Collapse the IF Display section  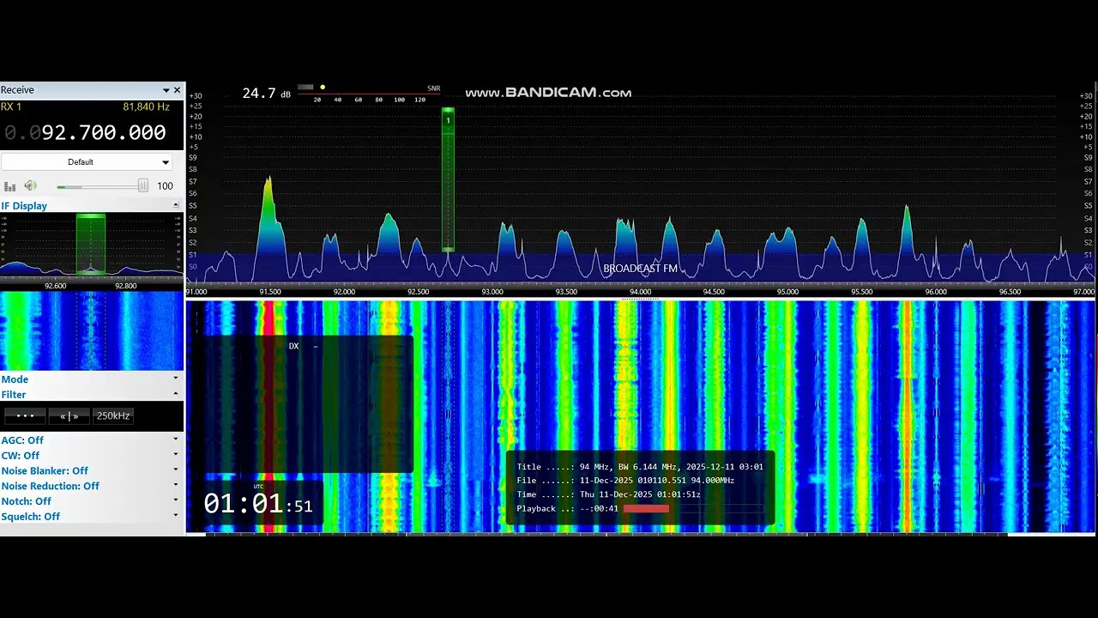click(x=176, y=206)
